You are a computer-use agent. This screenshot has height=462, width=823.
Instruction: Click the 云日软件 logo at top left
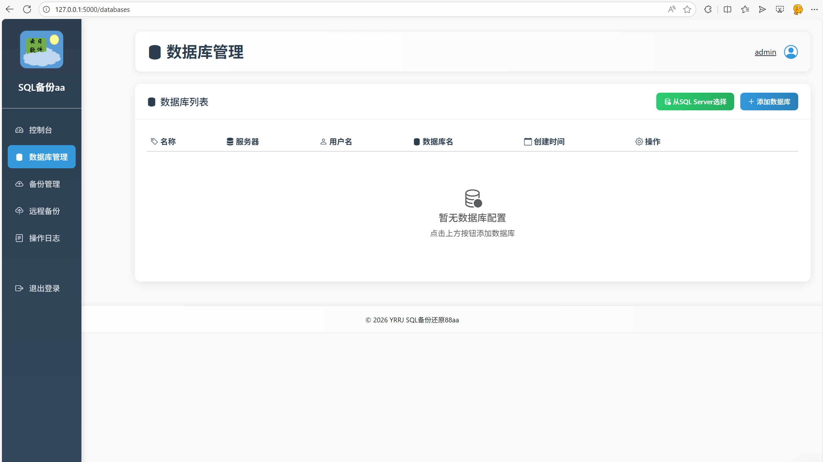(x=41, y=49)
